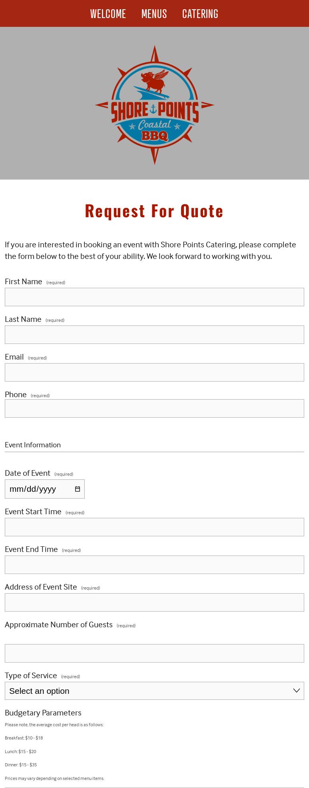This screenshot has height=788, width=309.
Task: Select the Phone input field
Action: coord(154,408)
